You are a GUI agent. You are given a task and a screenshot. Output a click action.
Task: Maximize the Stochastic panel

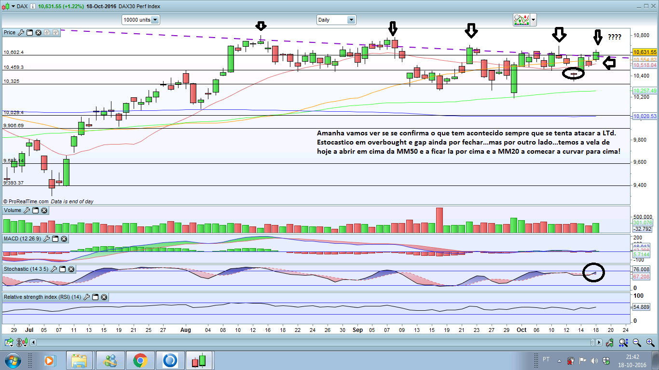point(62,269)
